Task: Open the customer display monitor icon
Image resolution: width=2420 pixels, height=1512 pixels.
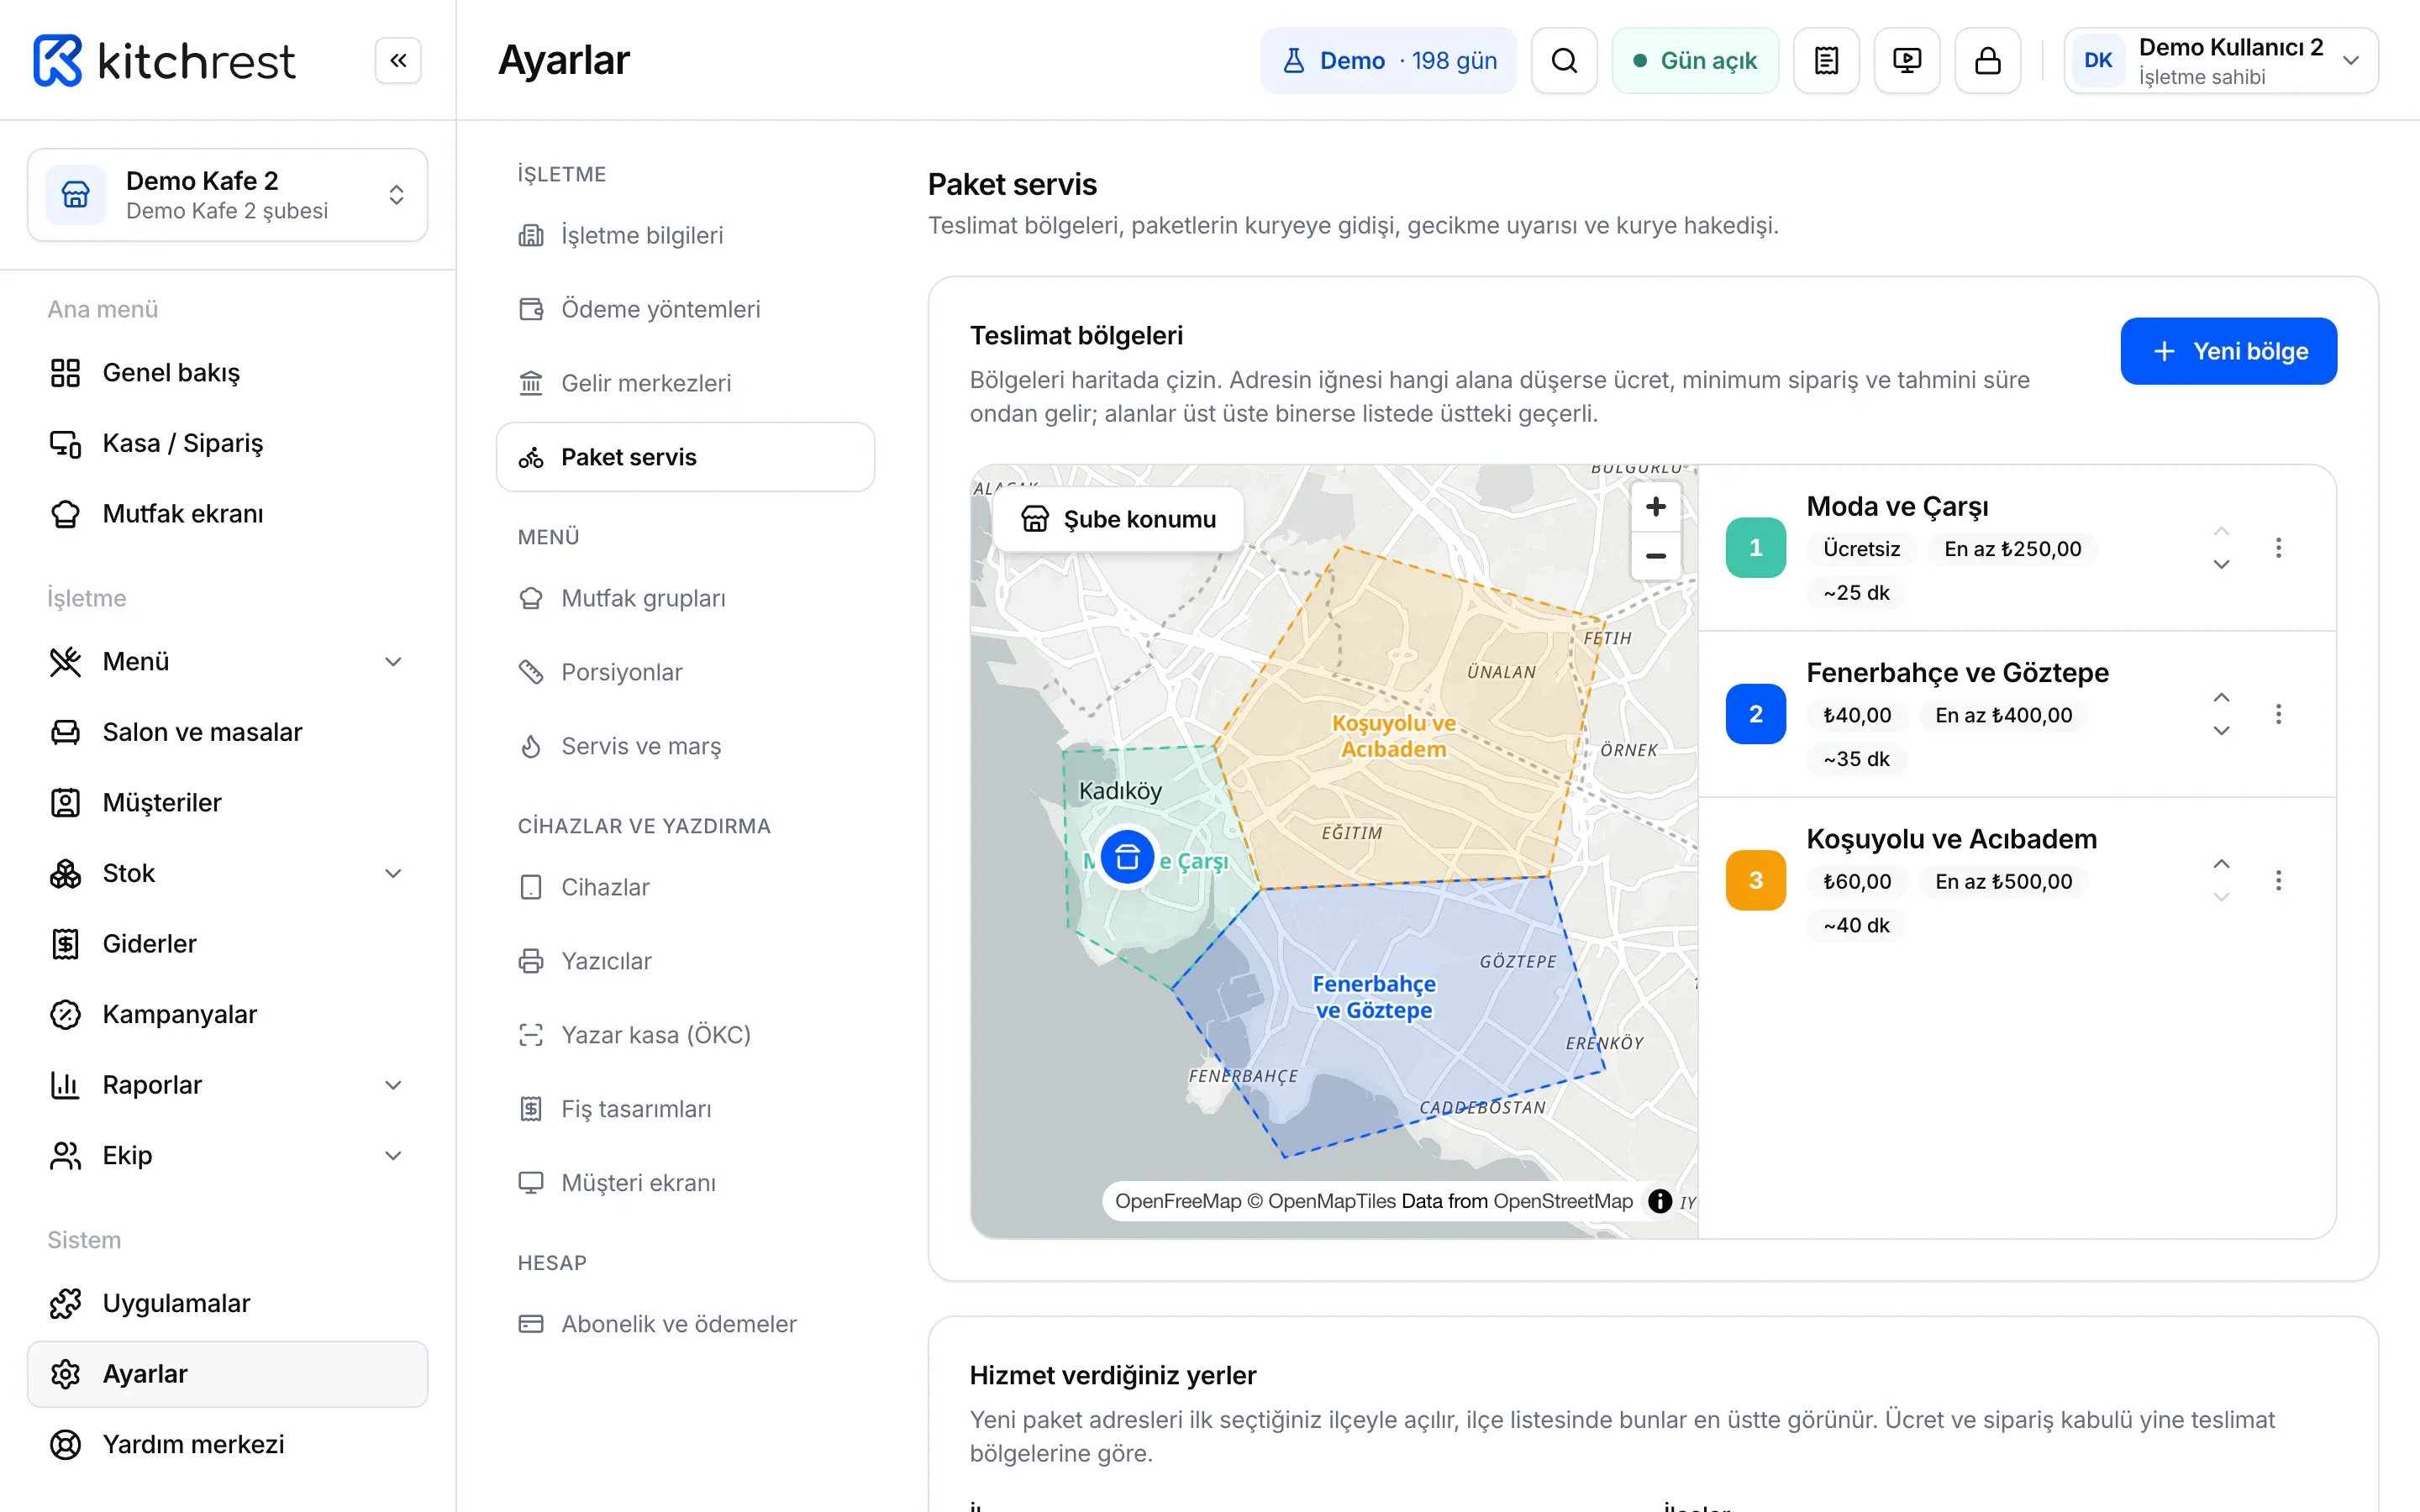Action: [x=1907, y=61]
